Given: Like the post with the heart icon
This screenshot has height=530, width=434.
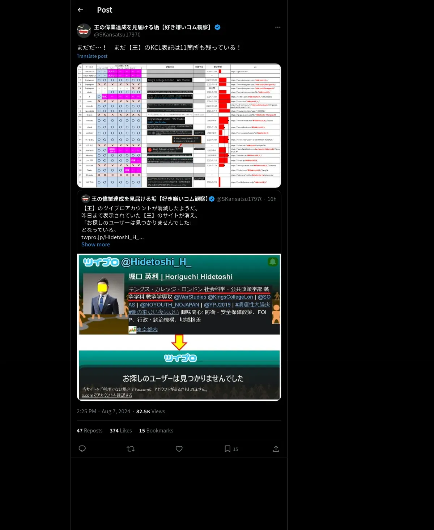Looking at the screenshot, I should (x=179, y=449).
